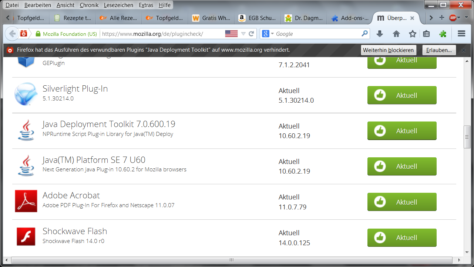Click the Aktuell button for Java Deployment Toolkit
Viewport: 474px width, 267px height.
[x=402, y=131]
